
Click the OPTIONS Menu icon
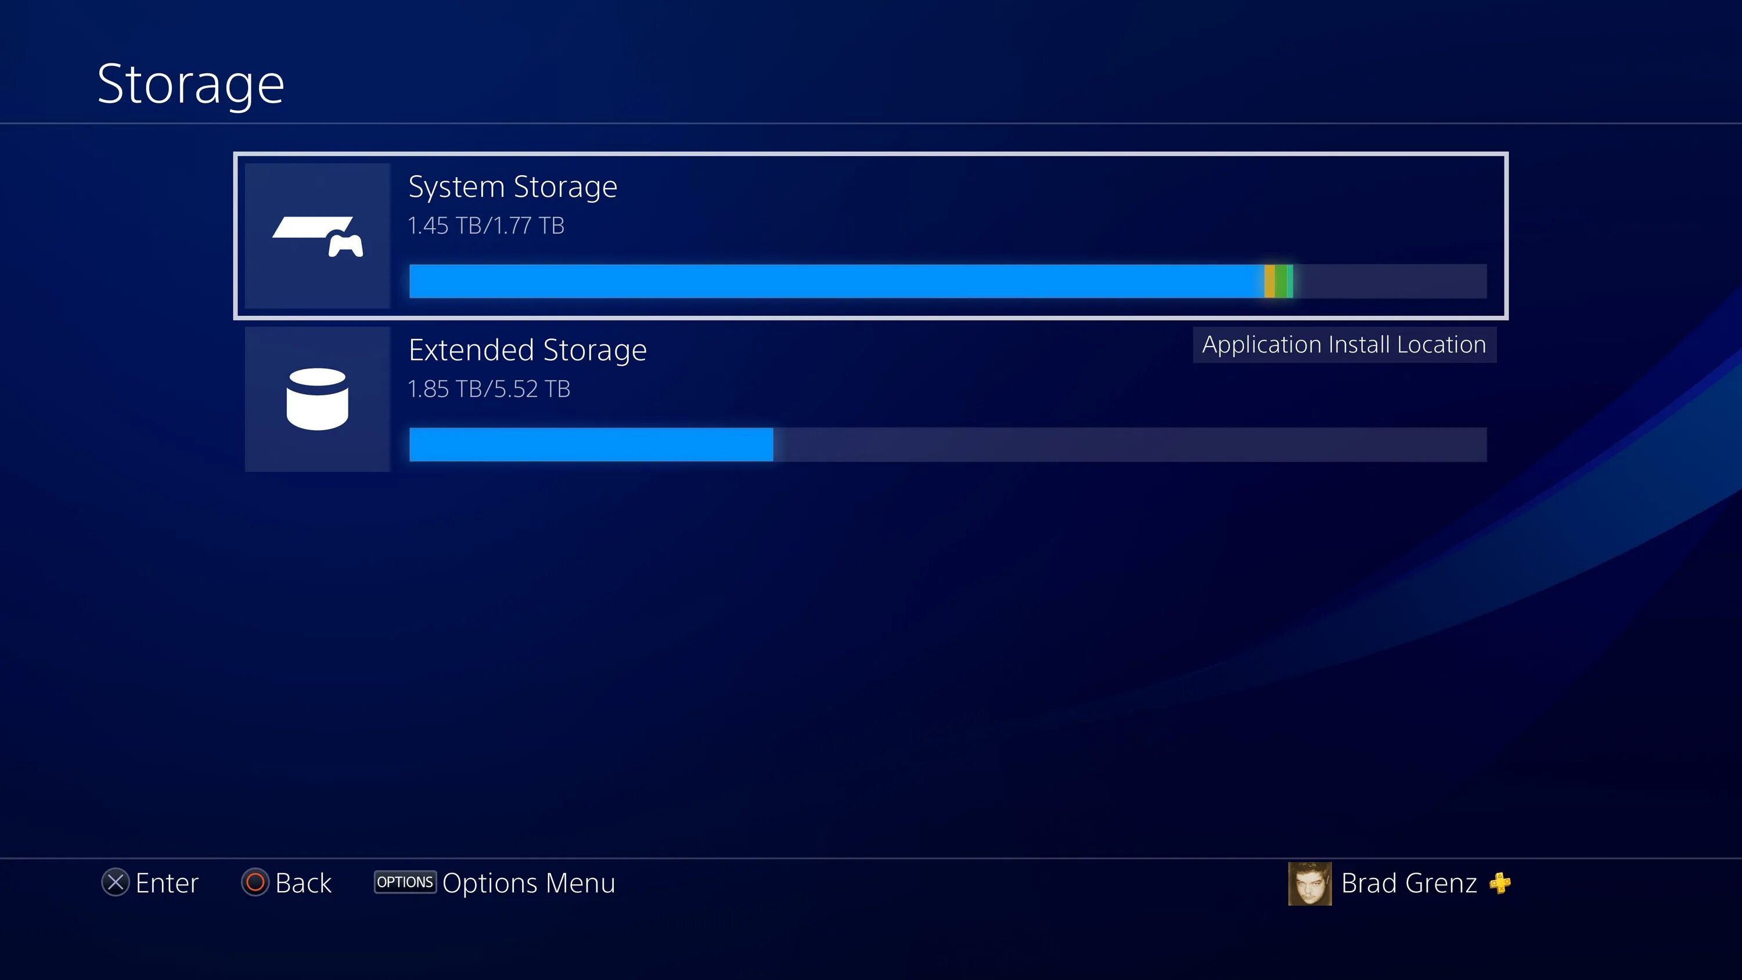click(x=403, y=882)
